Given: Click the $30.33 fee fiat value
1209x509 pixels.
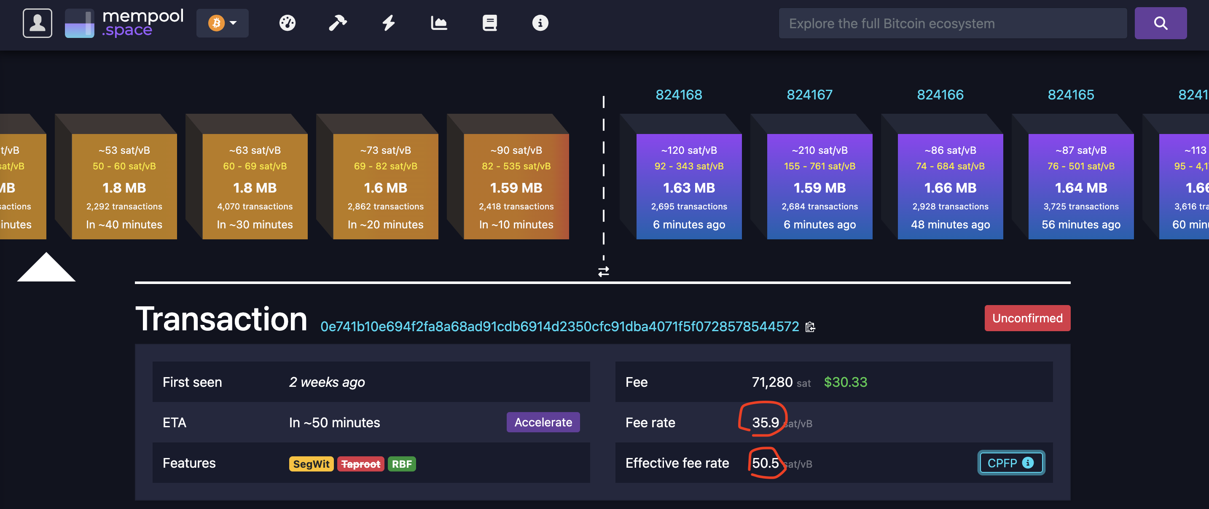Looking at the screenshot, I should tap(846, 382).
